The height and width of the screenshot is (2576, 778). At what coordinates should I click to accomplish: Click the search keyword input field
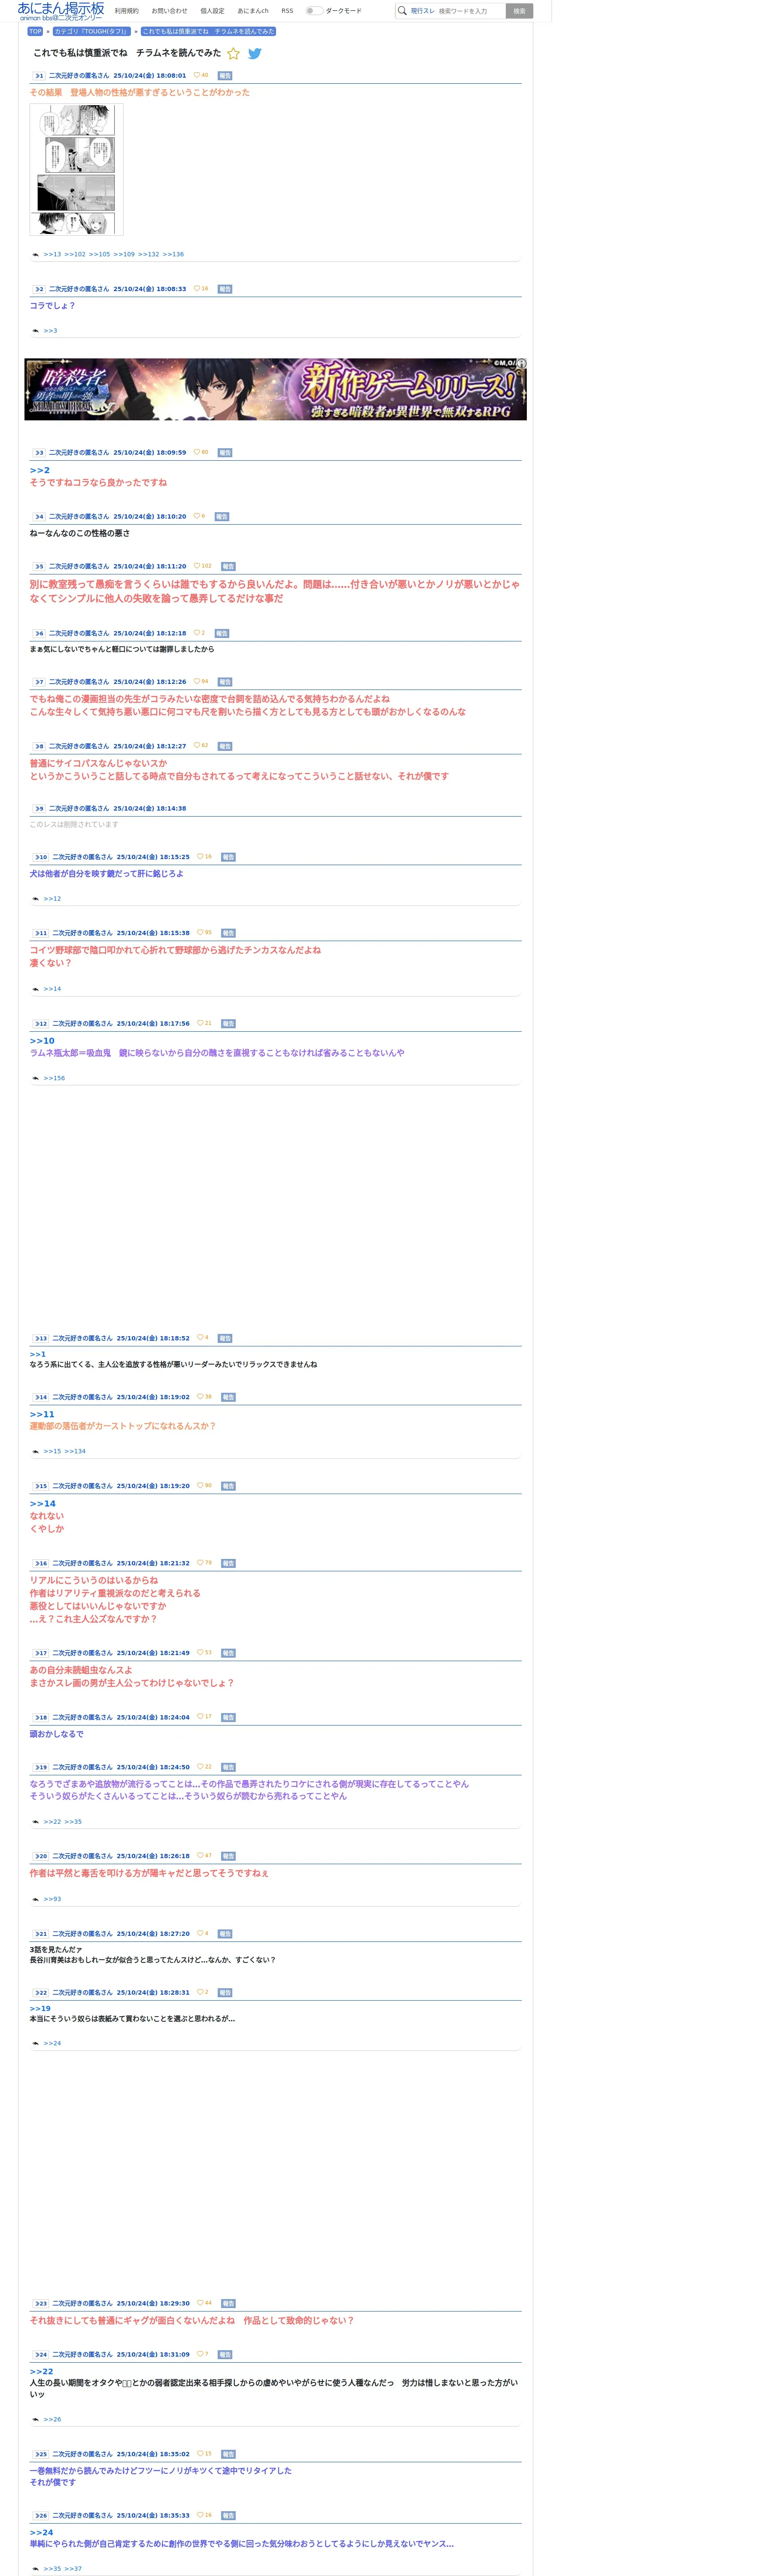(x=470, y=11)
